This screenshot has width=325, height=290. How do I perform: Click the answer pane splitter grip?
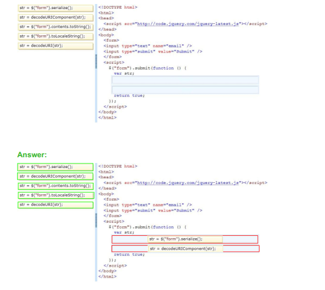(x=96, y=220)
